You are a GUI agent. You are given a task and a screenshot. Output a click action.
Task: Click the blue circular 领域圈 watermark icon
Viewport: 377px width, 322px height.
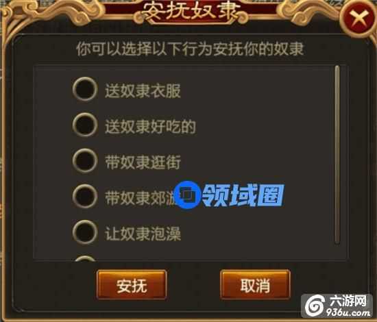click(x=188, y=195)
